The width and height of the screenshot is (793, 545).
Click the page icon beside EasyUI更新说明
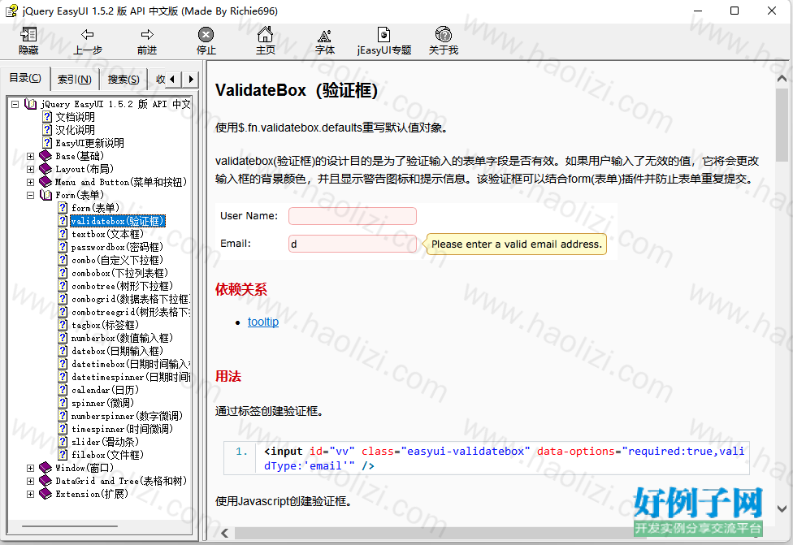pyautogui.click(x=47, y=143)
